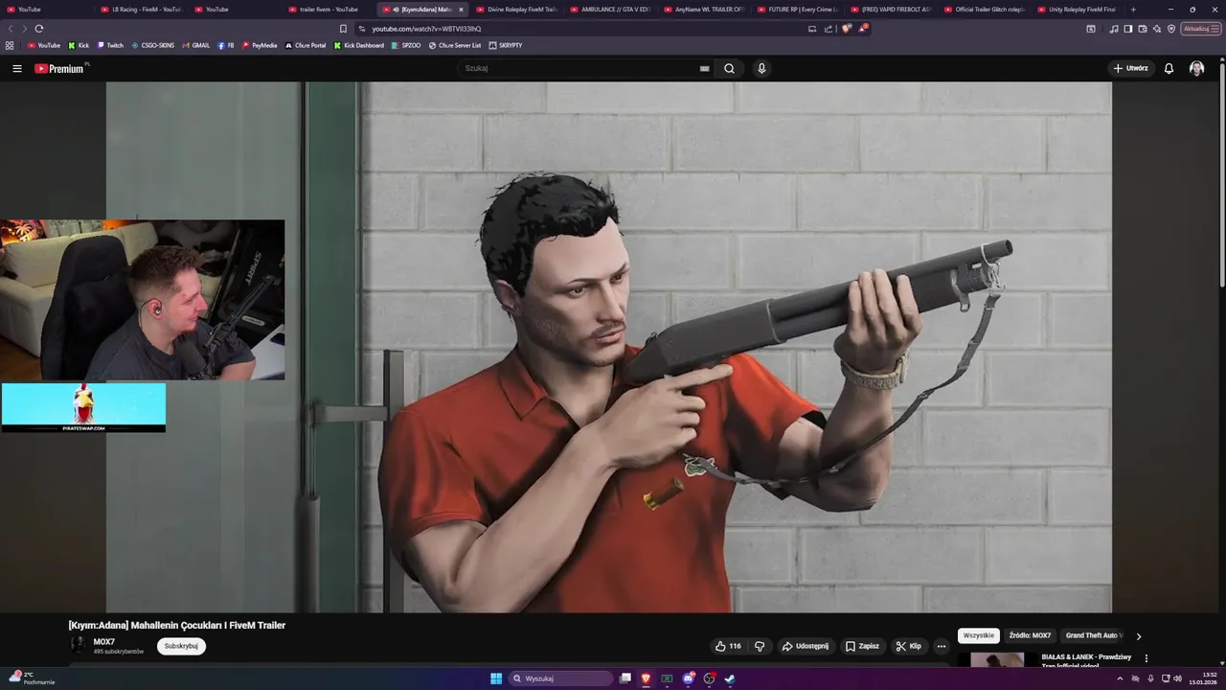Switch to AMBULANCE // GTA V tab

pos(609,10)
